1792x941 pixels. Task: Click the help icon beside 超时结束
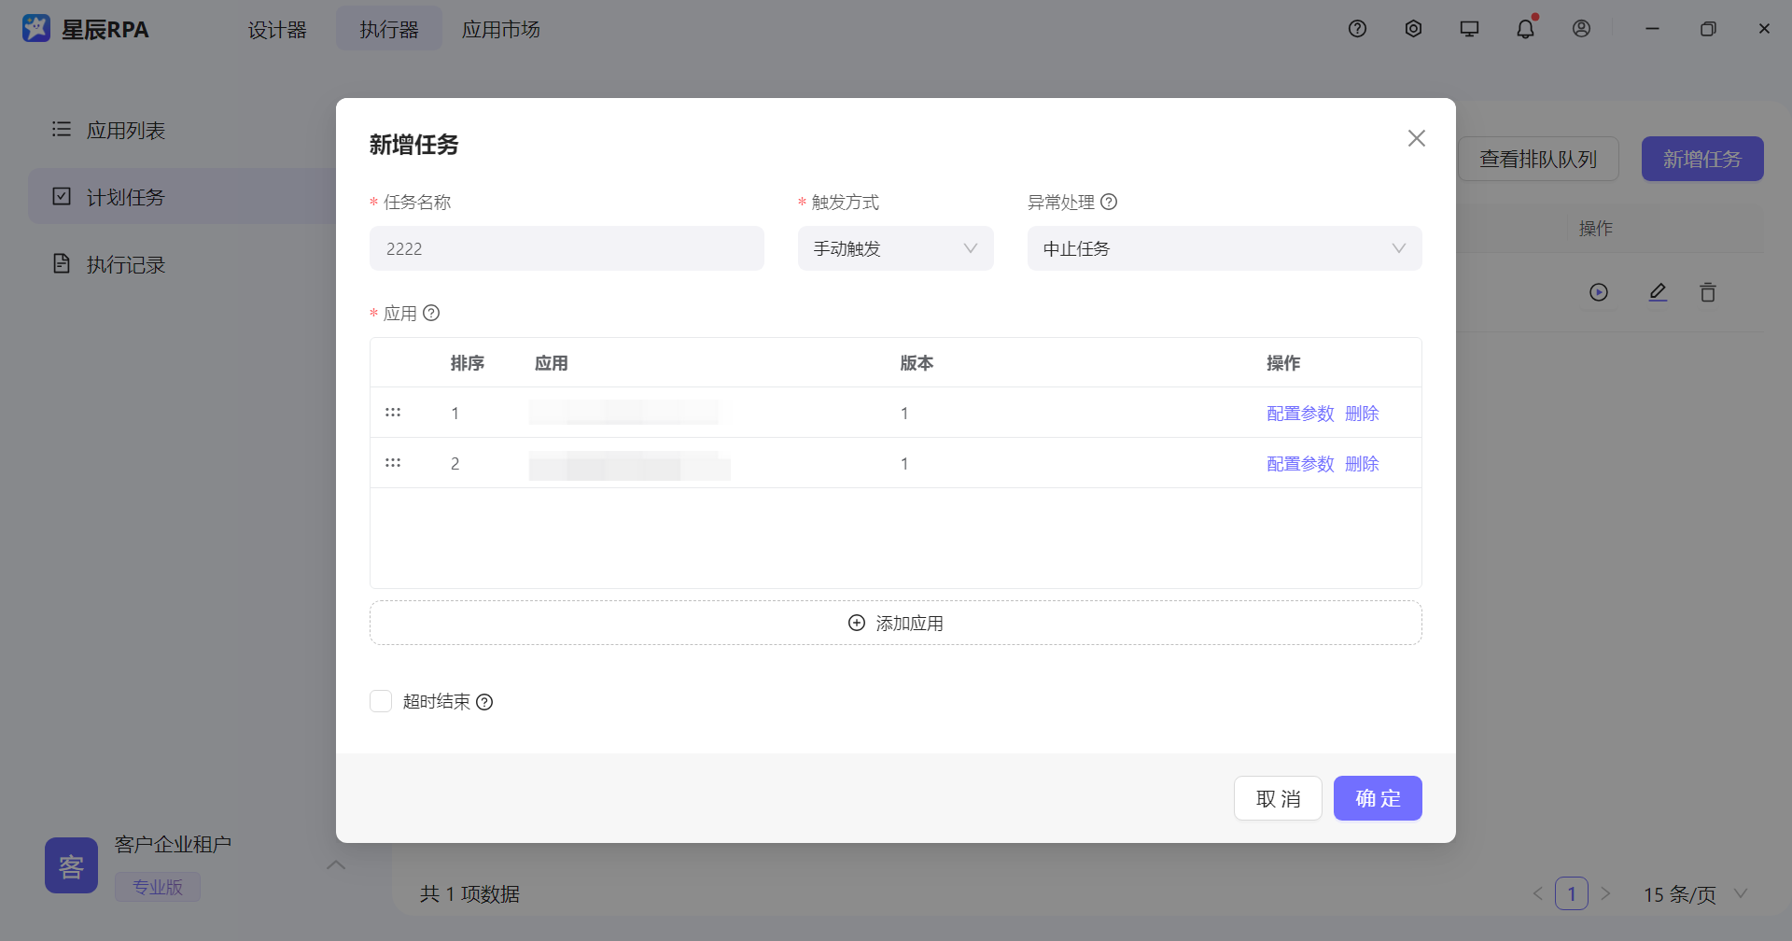pyautogui.click(x=484, y=702)
